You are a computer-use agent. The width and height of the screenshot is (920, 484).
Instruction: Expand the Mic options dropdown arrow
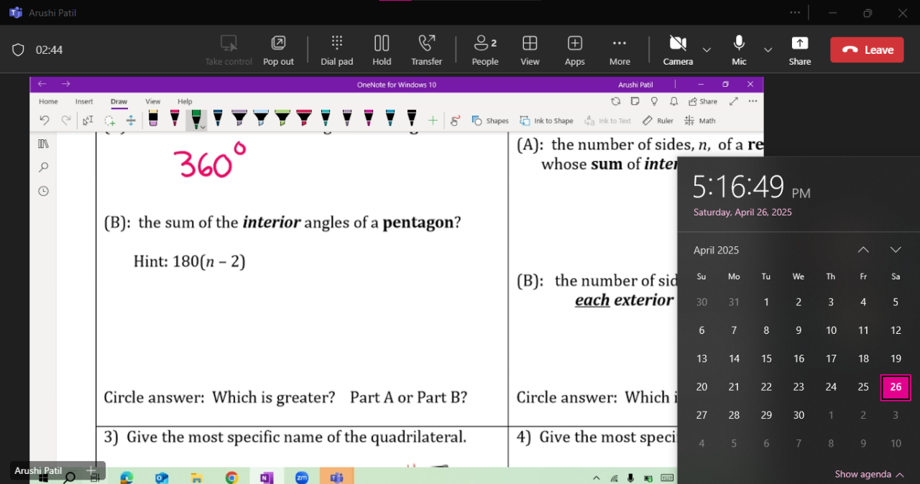click(x=768, y=50)
